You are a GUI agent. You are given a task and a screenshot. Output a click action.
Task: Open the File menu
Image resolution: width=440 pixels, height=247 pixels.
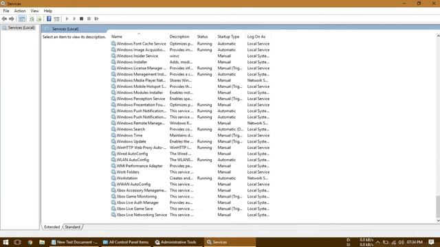point(6,11)
